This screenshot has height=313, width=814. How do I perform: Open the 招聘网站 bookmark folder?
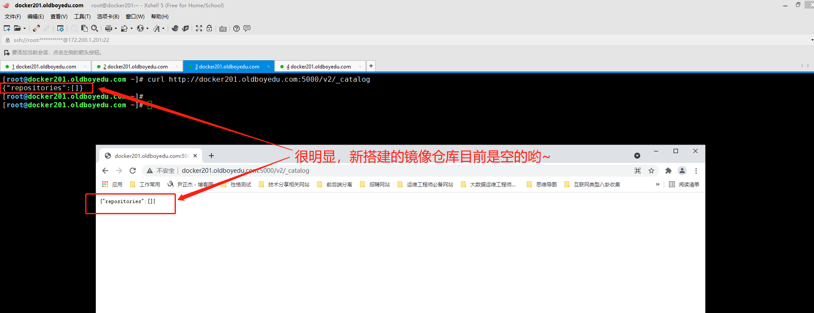point(375,184)
